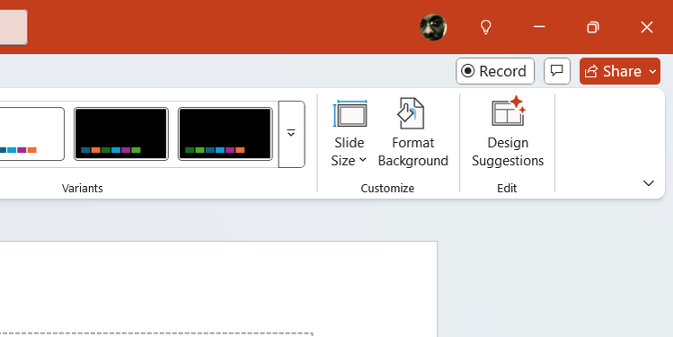Click the slide canvas area
This screenshot has height=337, width=673.
click(218, 288)
